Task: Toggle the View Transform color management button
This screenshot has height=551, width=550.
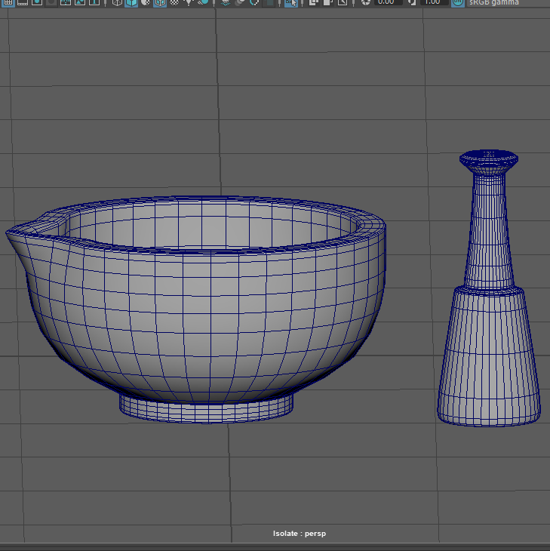Action: click(458, 2)
